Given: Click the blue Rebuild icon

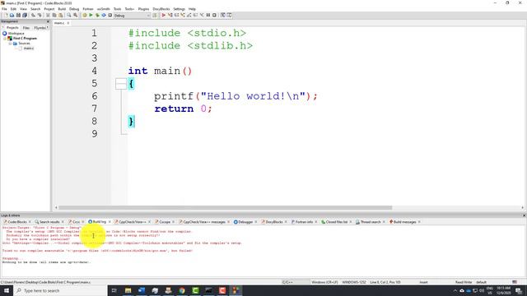Looking at the screenshot, I should click(x=104, y=15).
